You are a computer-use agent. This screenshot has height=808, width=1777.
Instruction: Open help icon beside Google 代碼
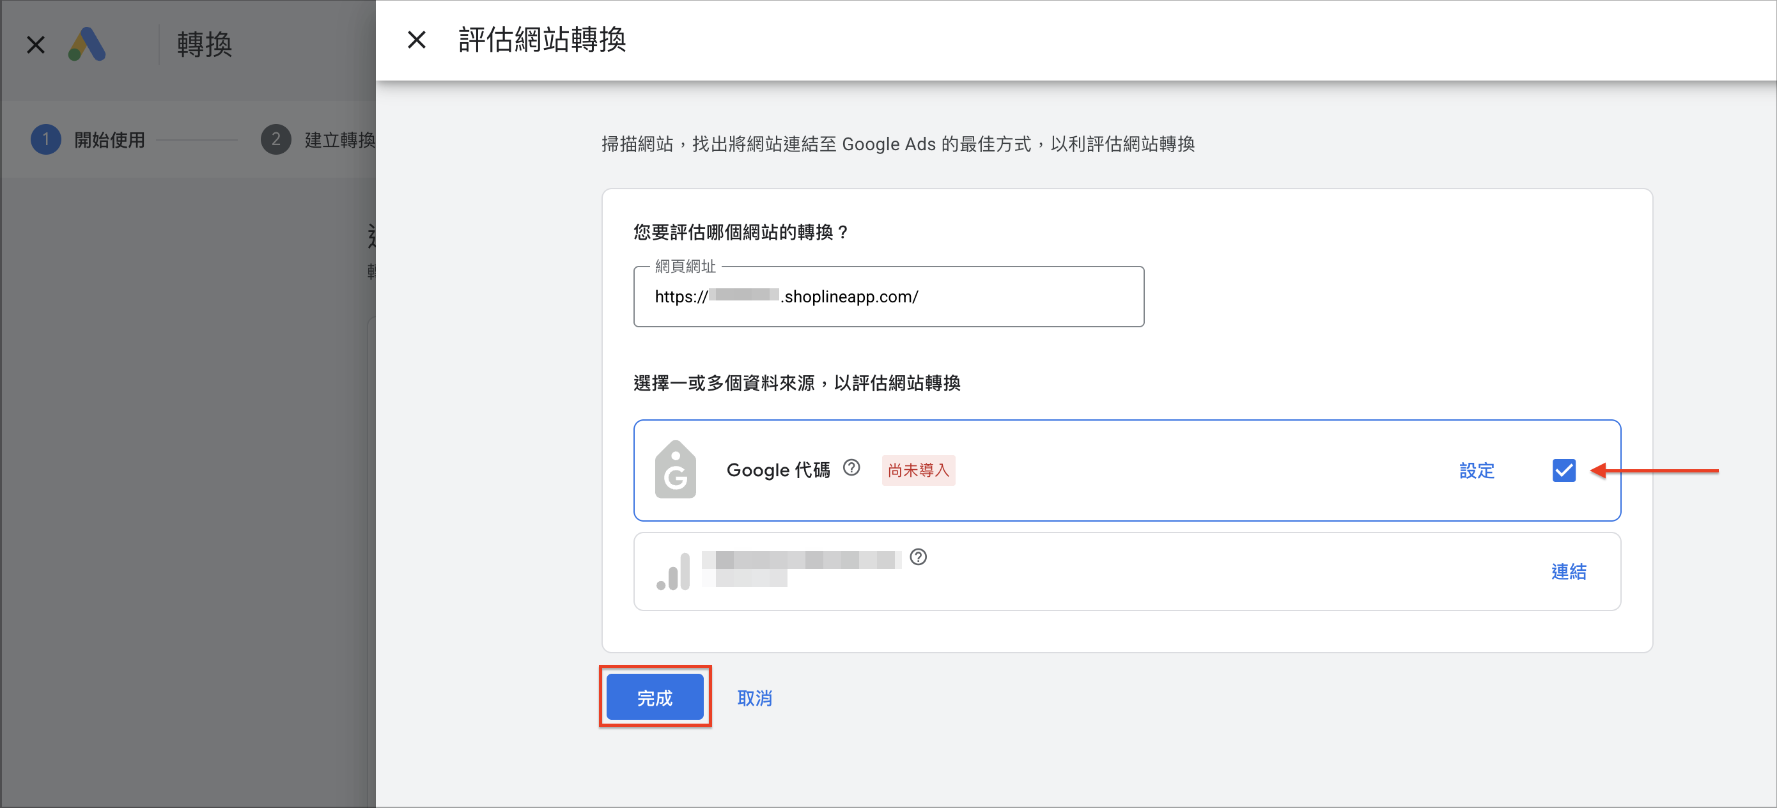click(x=852, y=468)
